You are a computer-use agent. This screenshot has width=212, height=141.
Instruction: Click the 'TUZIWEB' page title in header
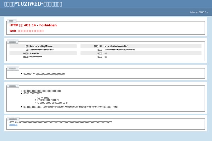point(33,4)
